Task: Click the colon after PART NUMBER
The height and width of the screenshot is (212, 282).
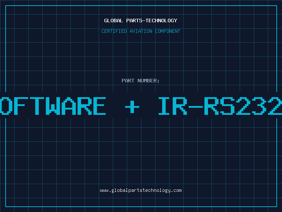Action: [x=158, y=81]
